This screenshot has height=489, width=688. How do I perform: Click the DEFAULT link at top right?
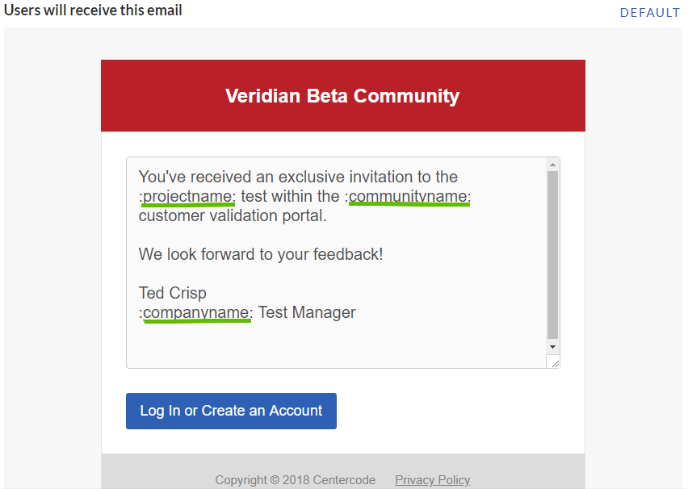click(x=649, y=13)
